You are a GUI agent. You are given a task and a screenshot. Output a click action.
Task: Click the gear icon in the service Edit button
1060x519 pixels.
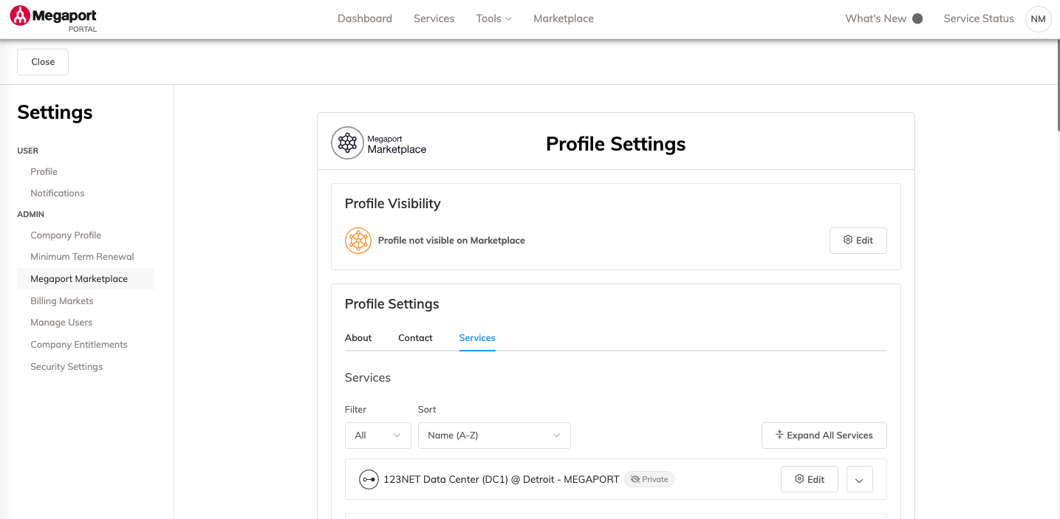[x=800, y=479]
